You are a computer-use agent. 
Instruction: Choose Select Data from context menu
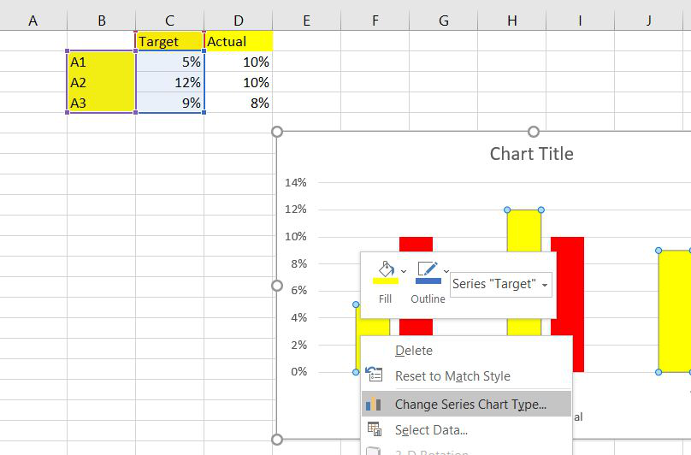click(x=431, y=430)
